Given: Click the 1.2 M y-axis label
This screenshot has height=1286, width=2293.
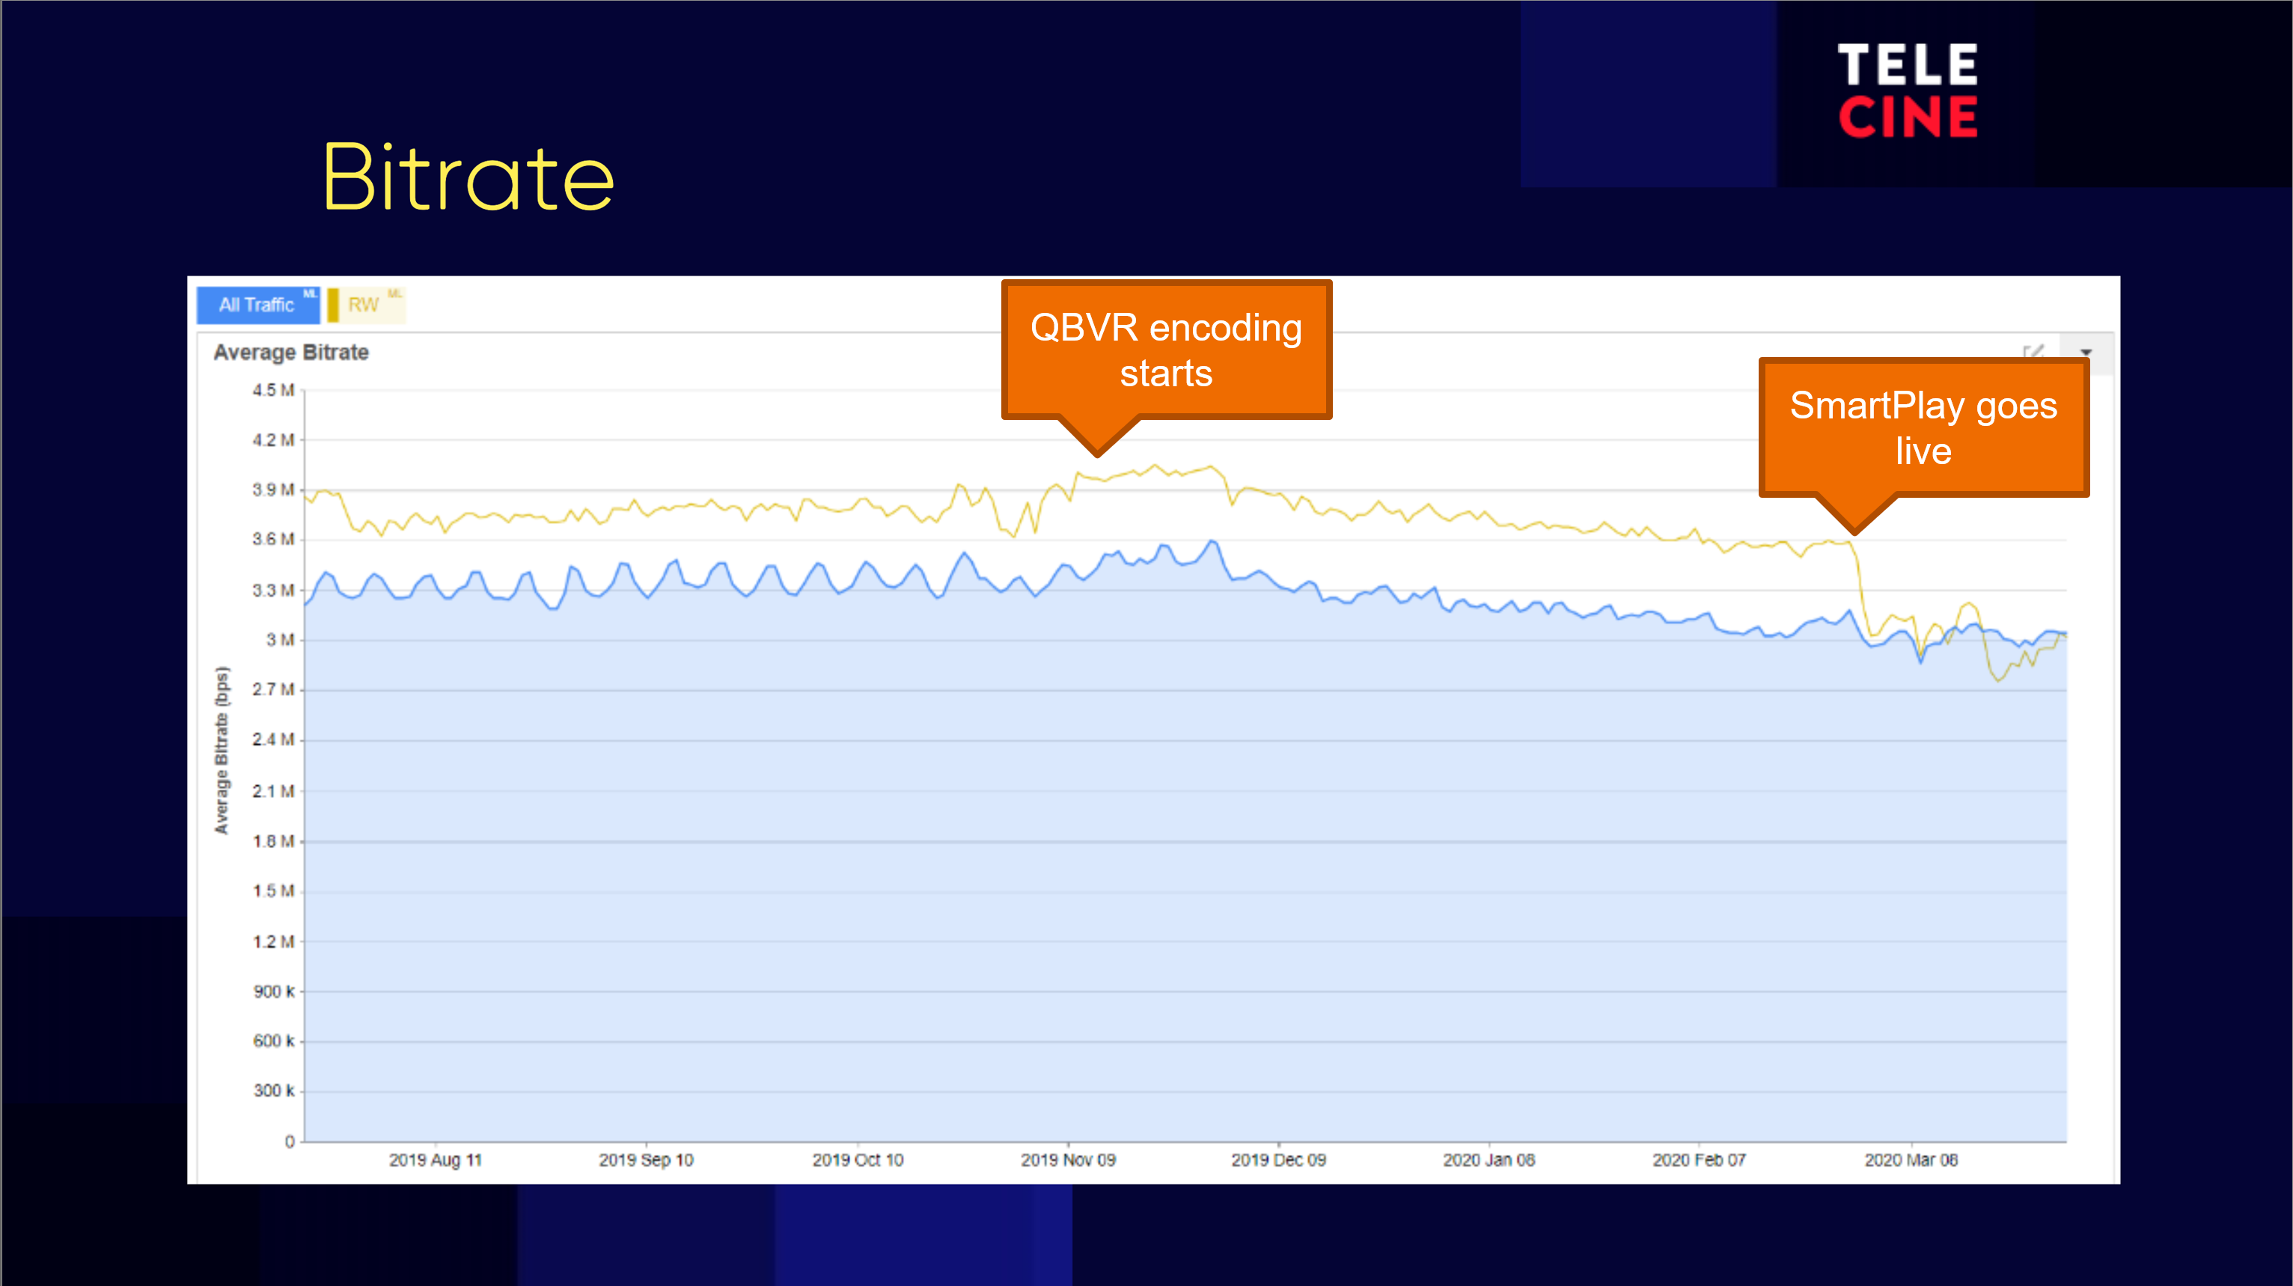Looking at the screenshot, I should pos(273,942).
